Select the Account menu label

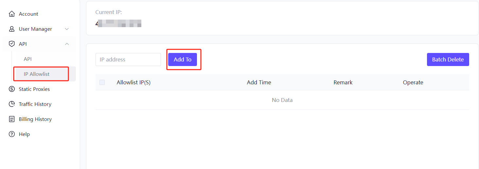click(x=28, y=14)
